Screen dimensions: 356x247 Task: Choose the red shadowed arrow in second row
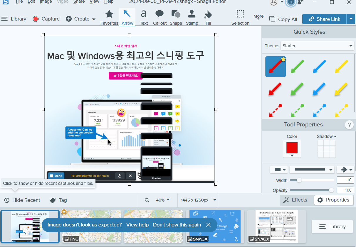275,89
